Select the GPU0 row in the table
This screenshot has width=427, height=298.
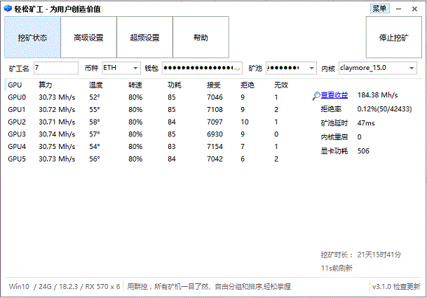[140, 97]
